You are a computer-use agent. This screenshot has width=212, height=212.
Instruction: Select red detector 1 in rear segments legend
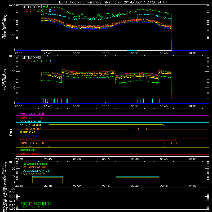click(23, 61)
